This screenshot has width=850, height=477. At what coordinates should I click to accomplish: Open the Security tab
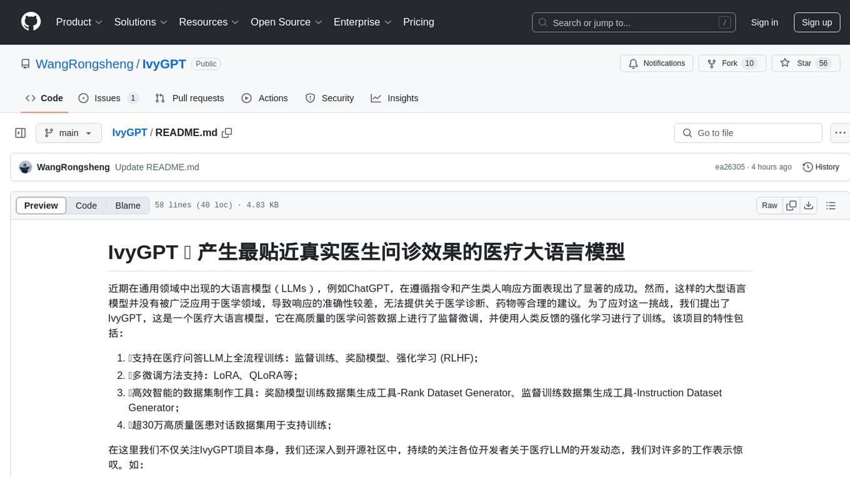329,98
